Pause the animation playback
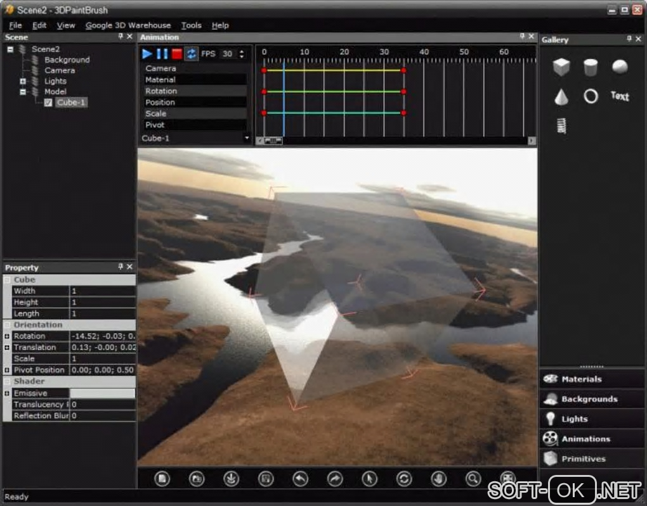The width and height of the screenshot is (647, 506). click(162, 54)
